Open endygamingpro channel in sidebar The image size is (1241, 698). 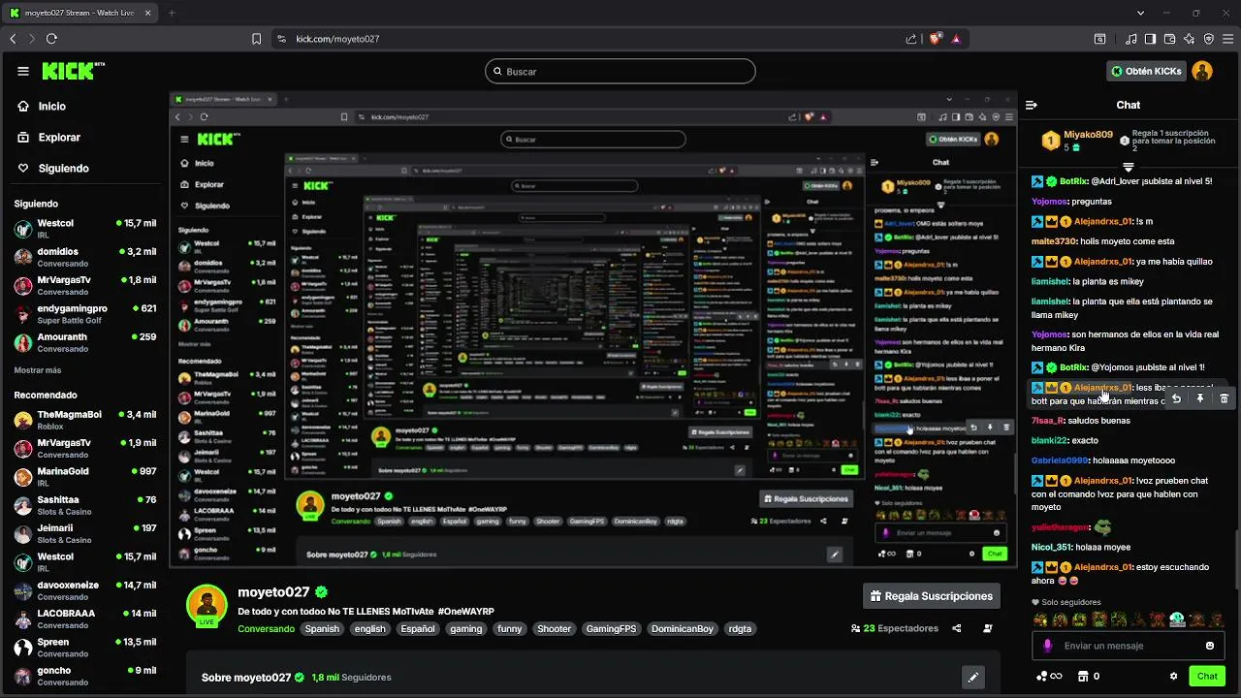pos(85,314)
